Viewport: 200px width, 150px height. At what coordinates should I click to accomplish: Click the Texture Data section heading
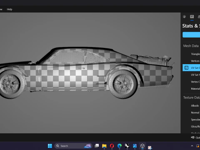tap(192, 97)
